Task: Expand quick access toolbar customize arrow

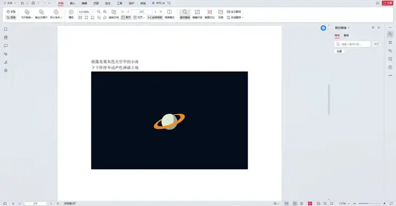Action: click(x=50, y=3)
